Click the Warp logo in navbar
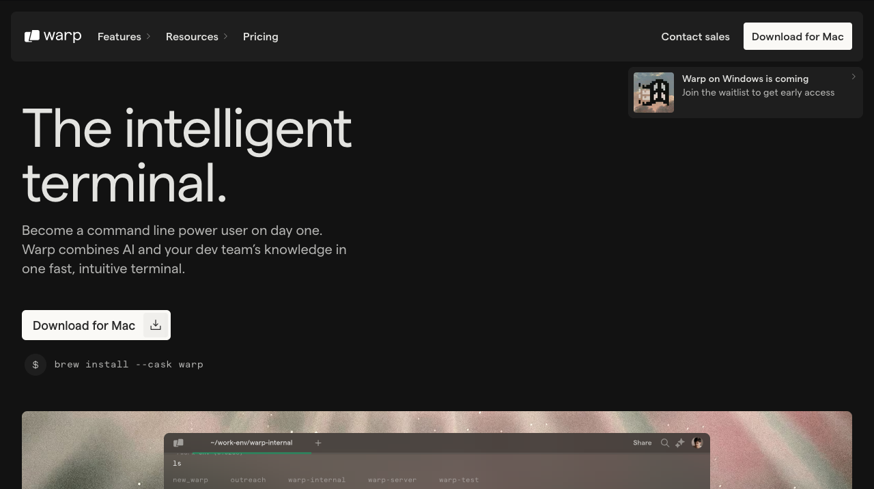This screenshot has height=489, width=874. click(x=53, y=36)
